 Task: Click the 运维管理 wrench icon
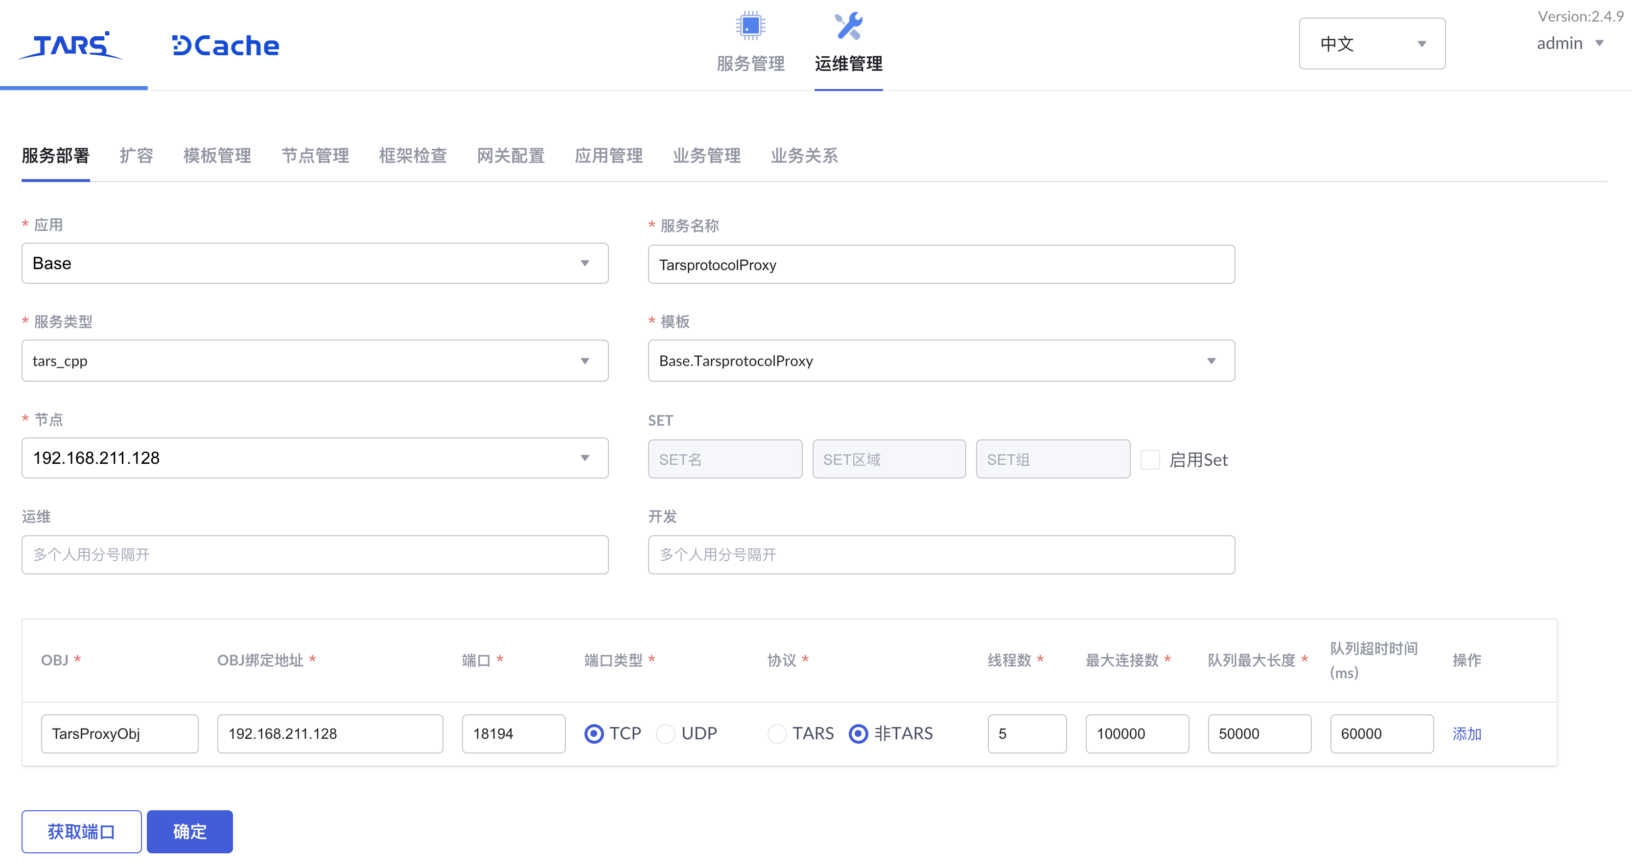click(848, 26)
